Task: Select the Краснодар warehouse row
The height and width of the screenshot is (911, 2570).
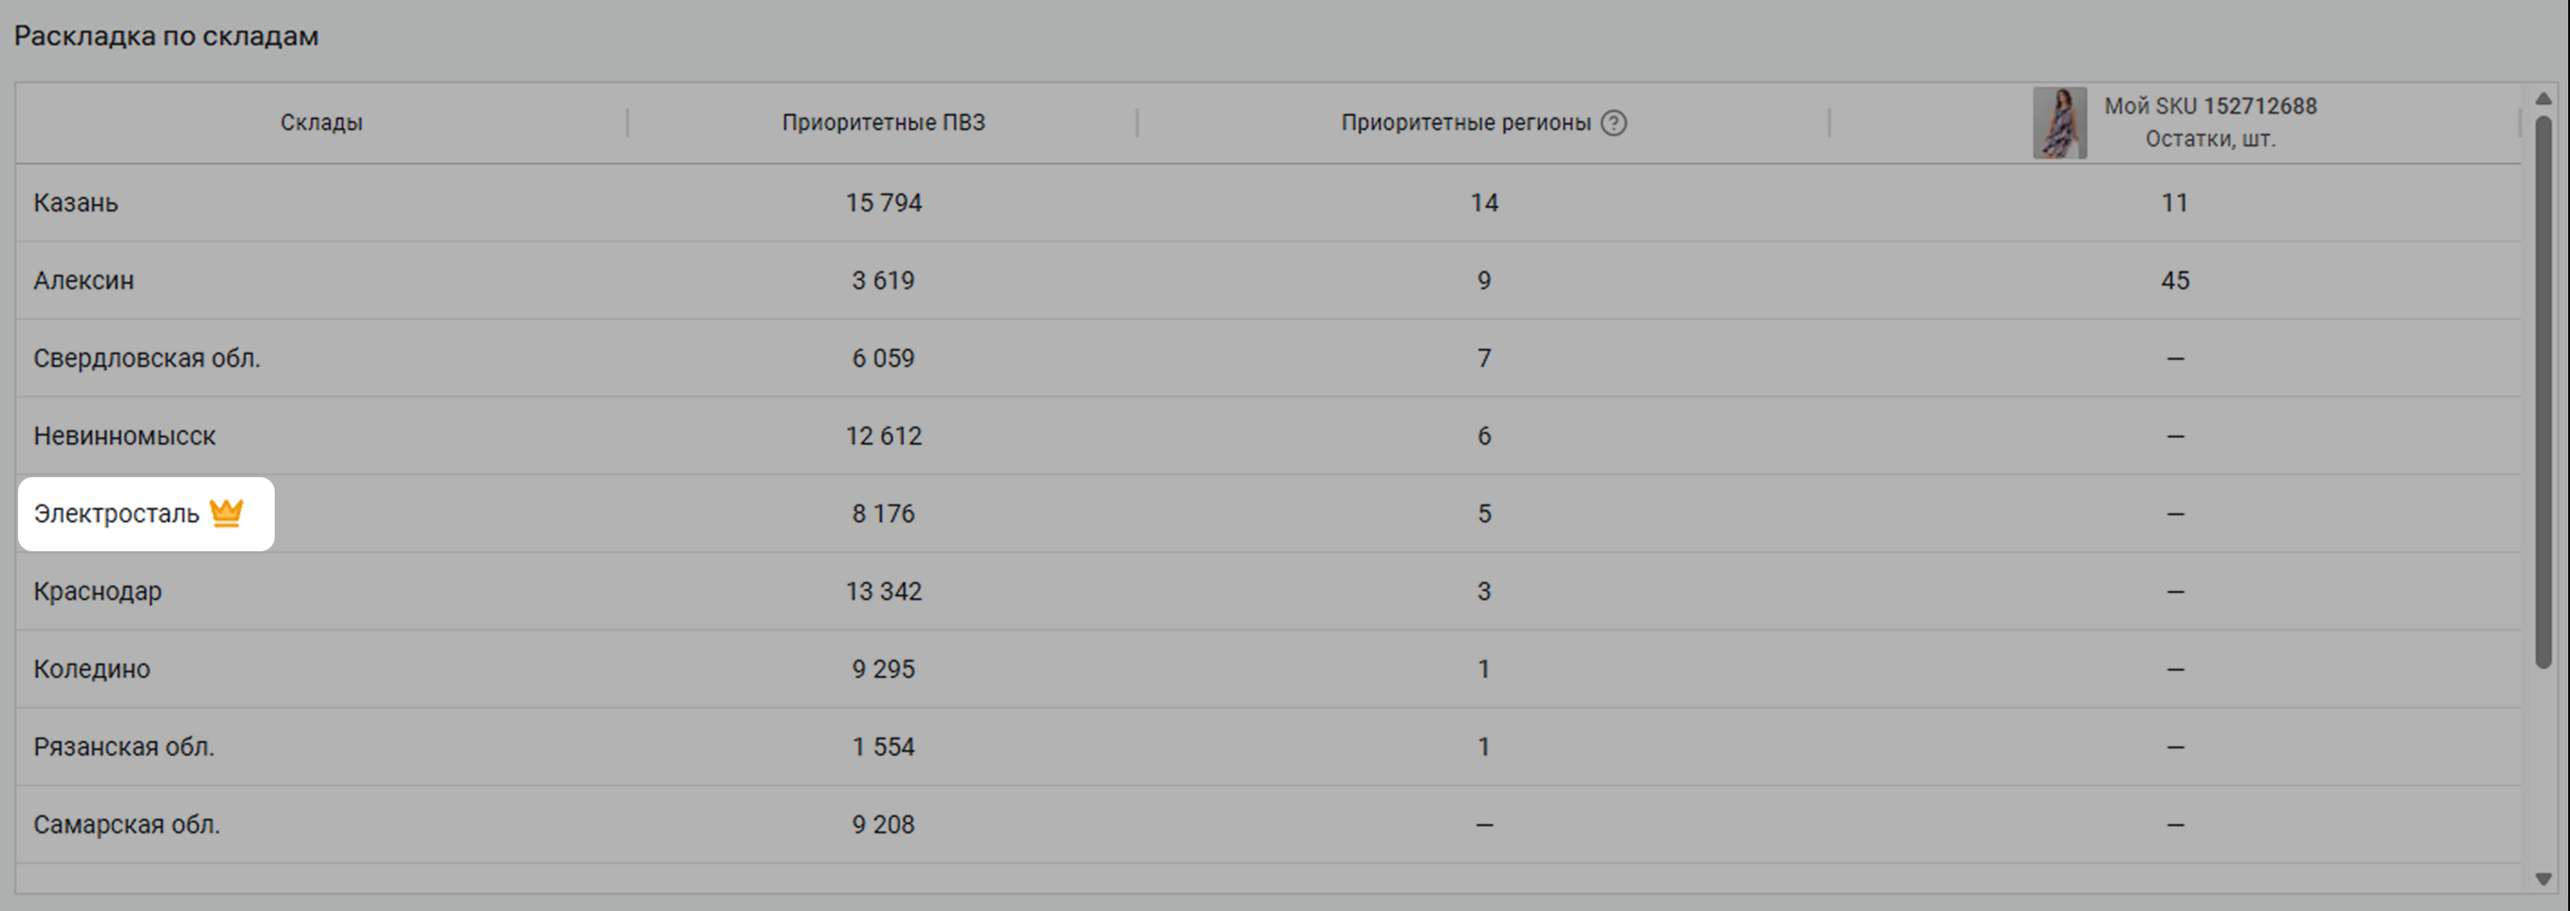Action: (x=98, y=592)
